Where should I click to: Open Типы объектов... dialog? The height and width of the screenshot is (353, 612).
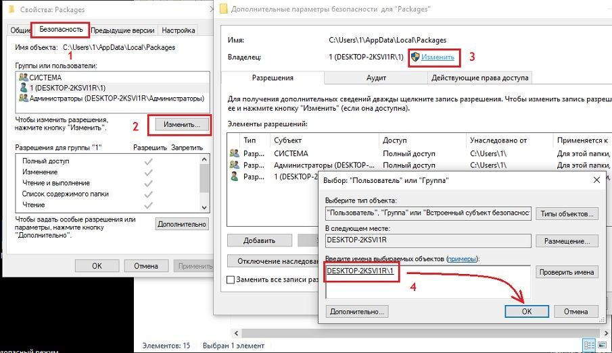(567, 214)
